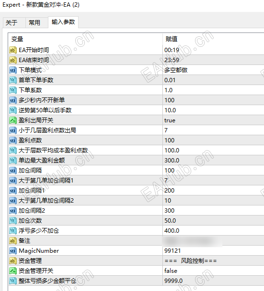The height and width of the screenshot is (291, 264).
Task: Select the double icon next to 单边最大盈利金额
Action: tap(12, 161)
